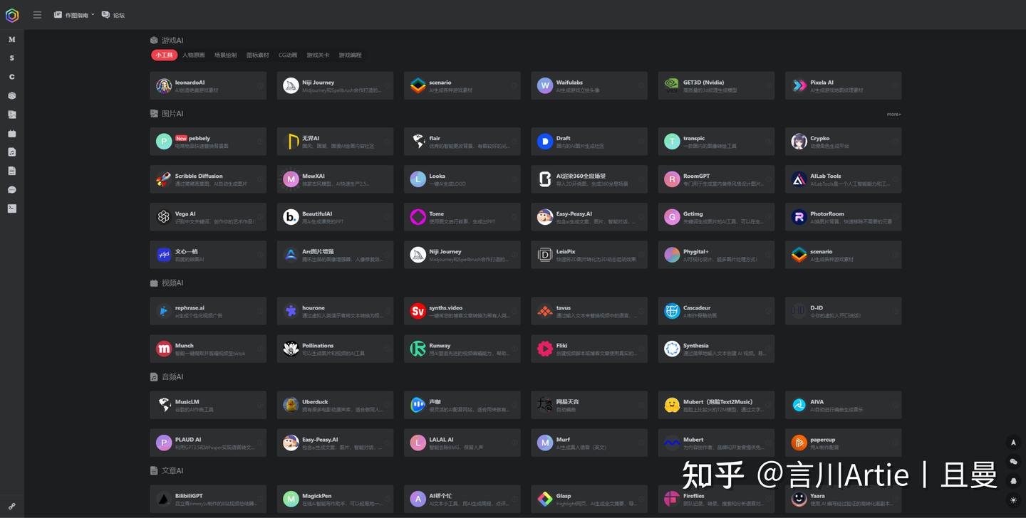Open the RoomGPT card

coord(716,179)
